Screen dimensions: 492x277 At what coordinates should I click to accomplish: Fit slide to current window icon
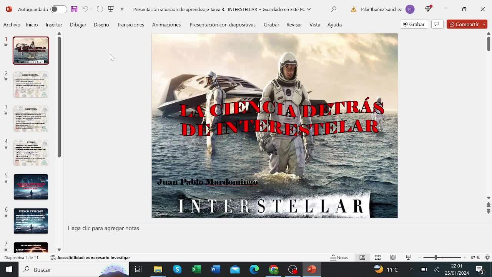(487, 257)
